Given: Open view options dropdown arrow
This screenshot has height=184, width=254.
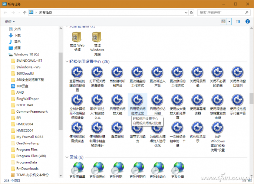Looking at the screenshot, I should pos(230,22).
